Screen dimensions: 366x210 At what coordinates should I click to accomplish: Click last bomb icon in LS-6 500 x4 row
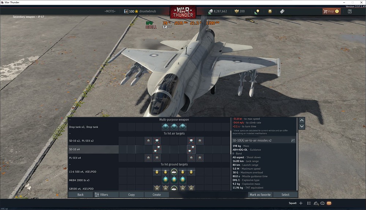[191, 172]
